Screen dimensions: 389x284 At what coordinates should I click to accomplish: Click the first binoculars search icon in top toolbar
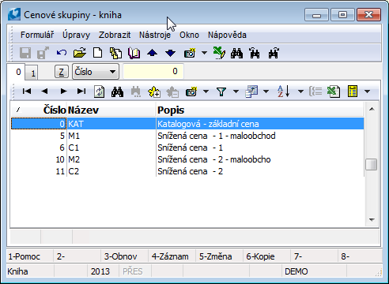tap(236, 53)
